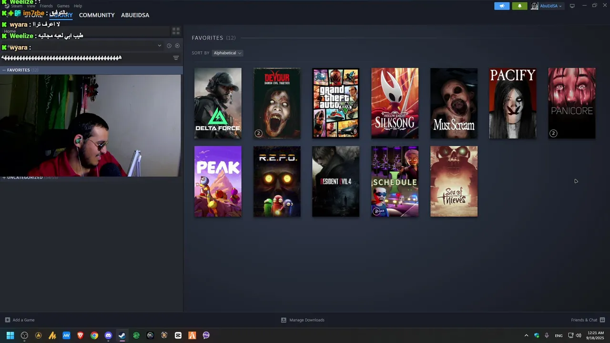Open Friends & Chat
Viewport: 610px width, 343px height.
tap(588, 320)
